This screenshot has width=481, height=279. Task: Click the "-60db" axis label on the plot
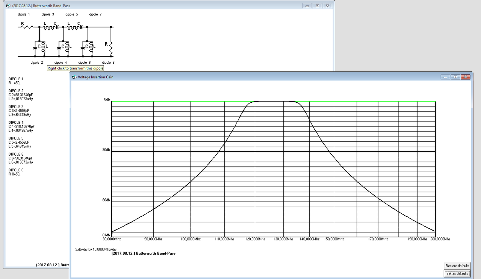point(106,200)
